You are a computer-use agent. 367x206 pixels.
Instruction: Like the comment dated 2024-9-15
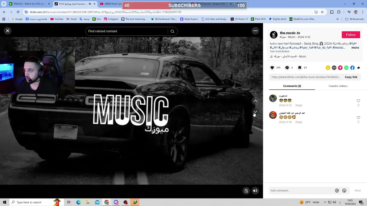tap(358, 118)
